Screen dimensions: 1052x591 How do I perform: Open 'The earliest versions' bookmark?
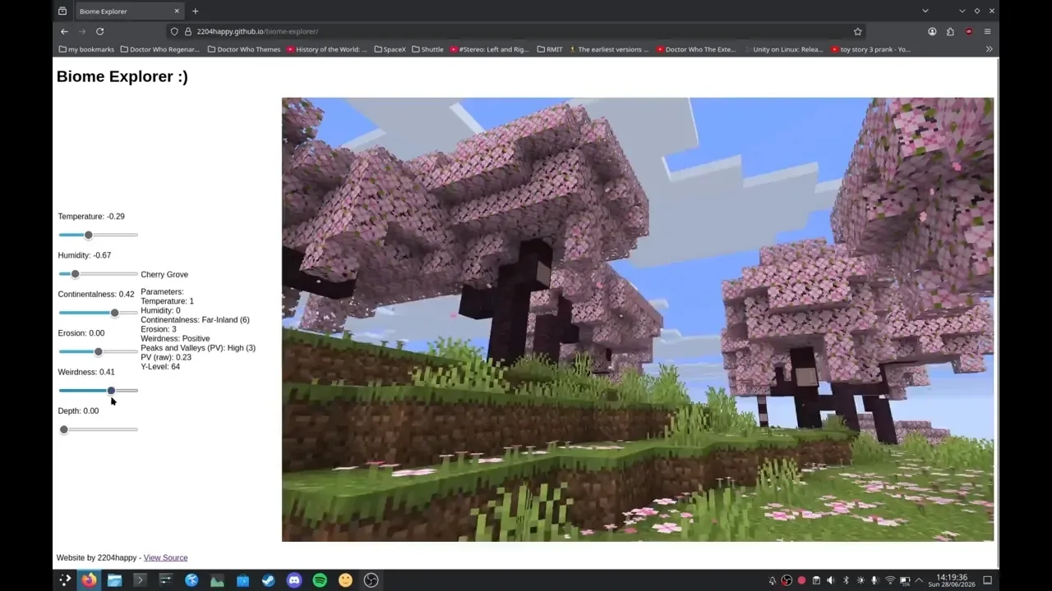point(609,49)
